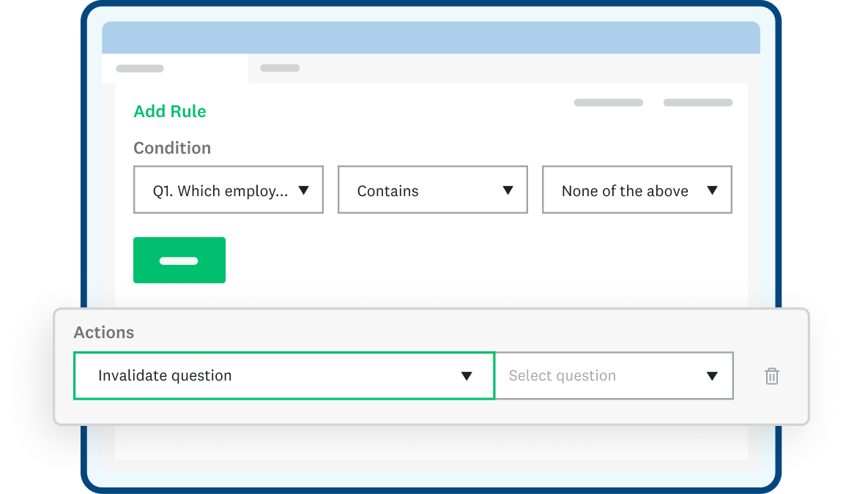Open the Invalidate question action dropdown
The width and height of the screenshot is (846, 494).
coord(284,375)
